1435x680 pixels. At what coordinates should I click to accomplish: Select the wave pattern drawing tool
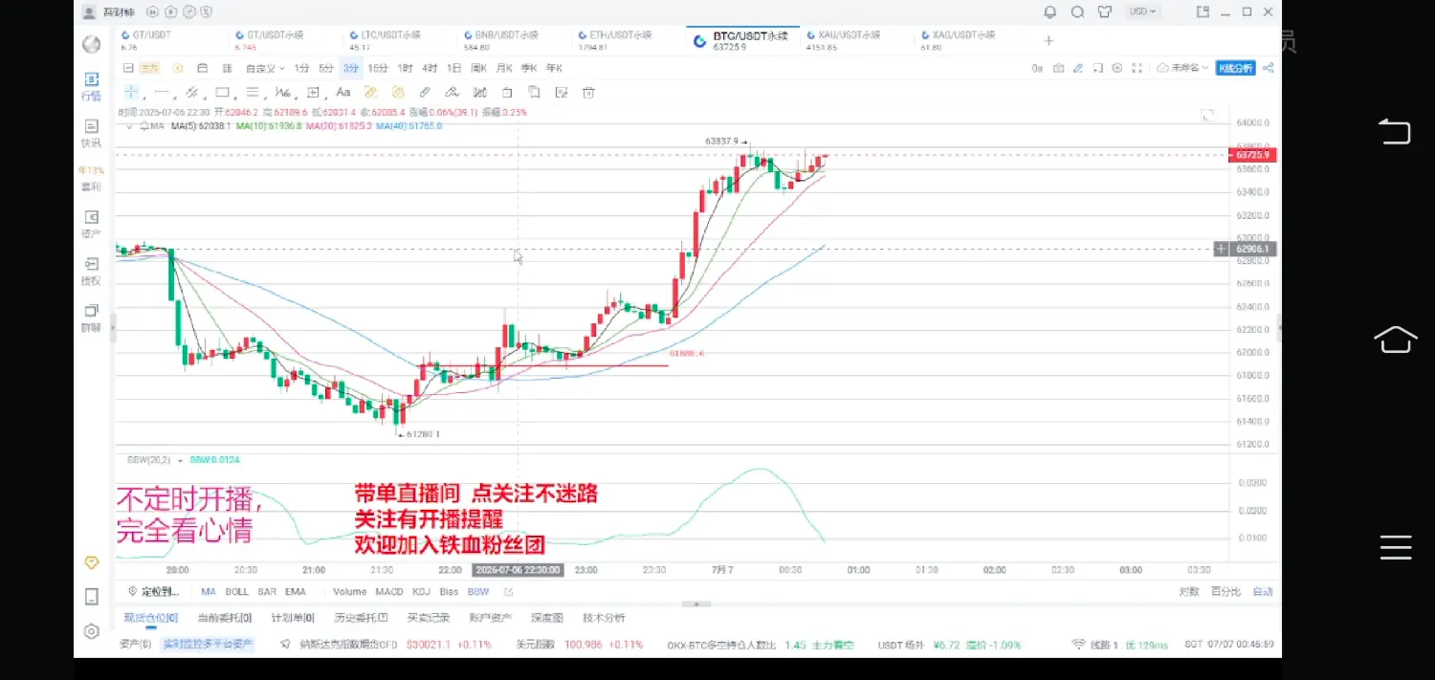(282, 93)
